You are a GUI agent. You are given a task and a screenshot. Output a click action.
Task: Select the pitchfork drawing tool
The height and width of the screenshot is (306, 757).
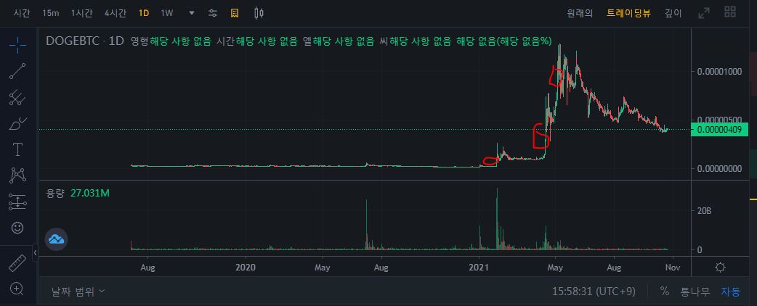coord(18,97)
